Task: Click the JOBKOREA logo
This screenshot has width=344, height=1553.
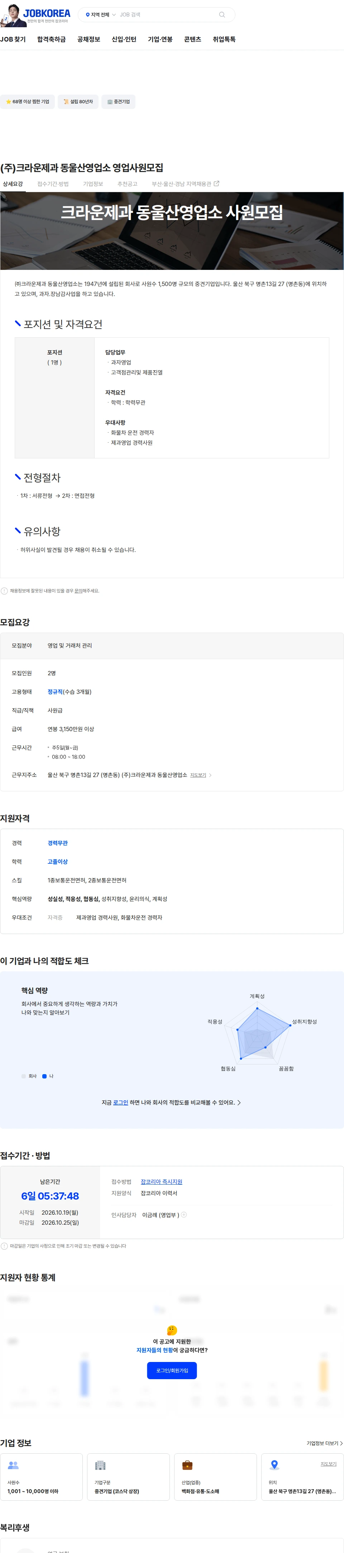Action: point(47,13)
